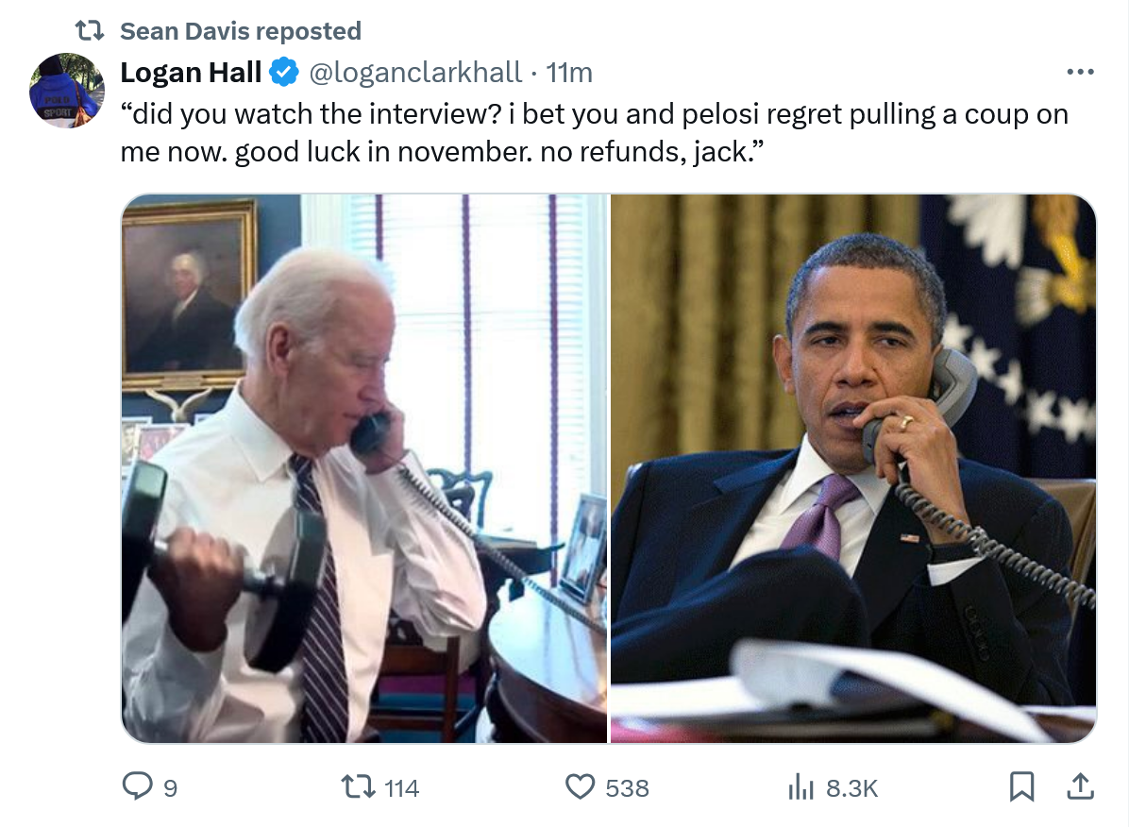This screenshot has height=827, width=1129.
Task: Open Logan Hall's profile via display name
Action: coord(191,72)
